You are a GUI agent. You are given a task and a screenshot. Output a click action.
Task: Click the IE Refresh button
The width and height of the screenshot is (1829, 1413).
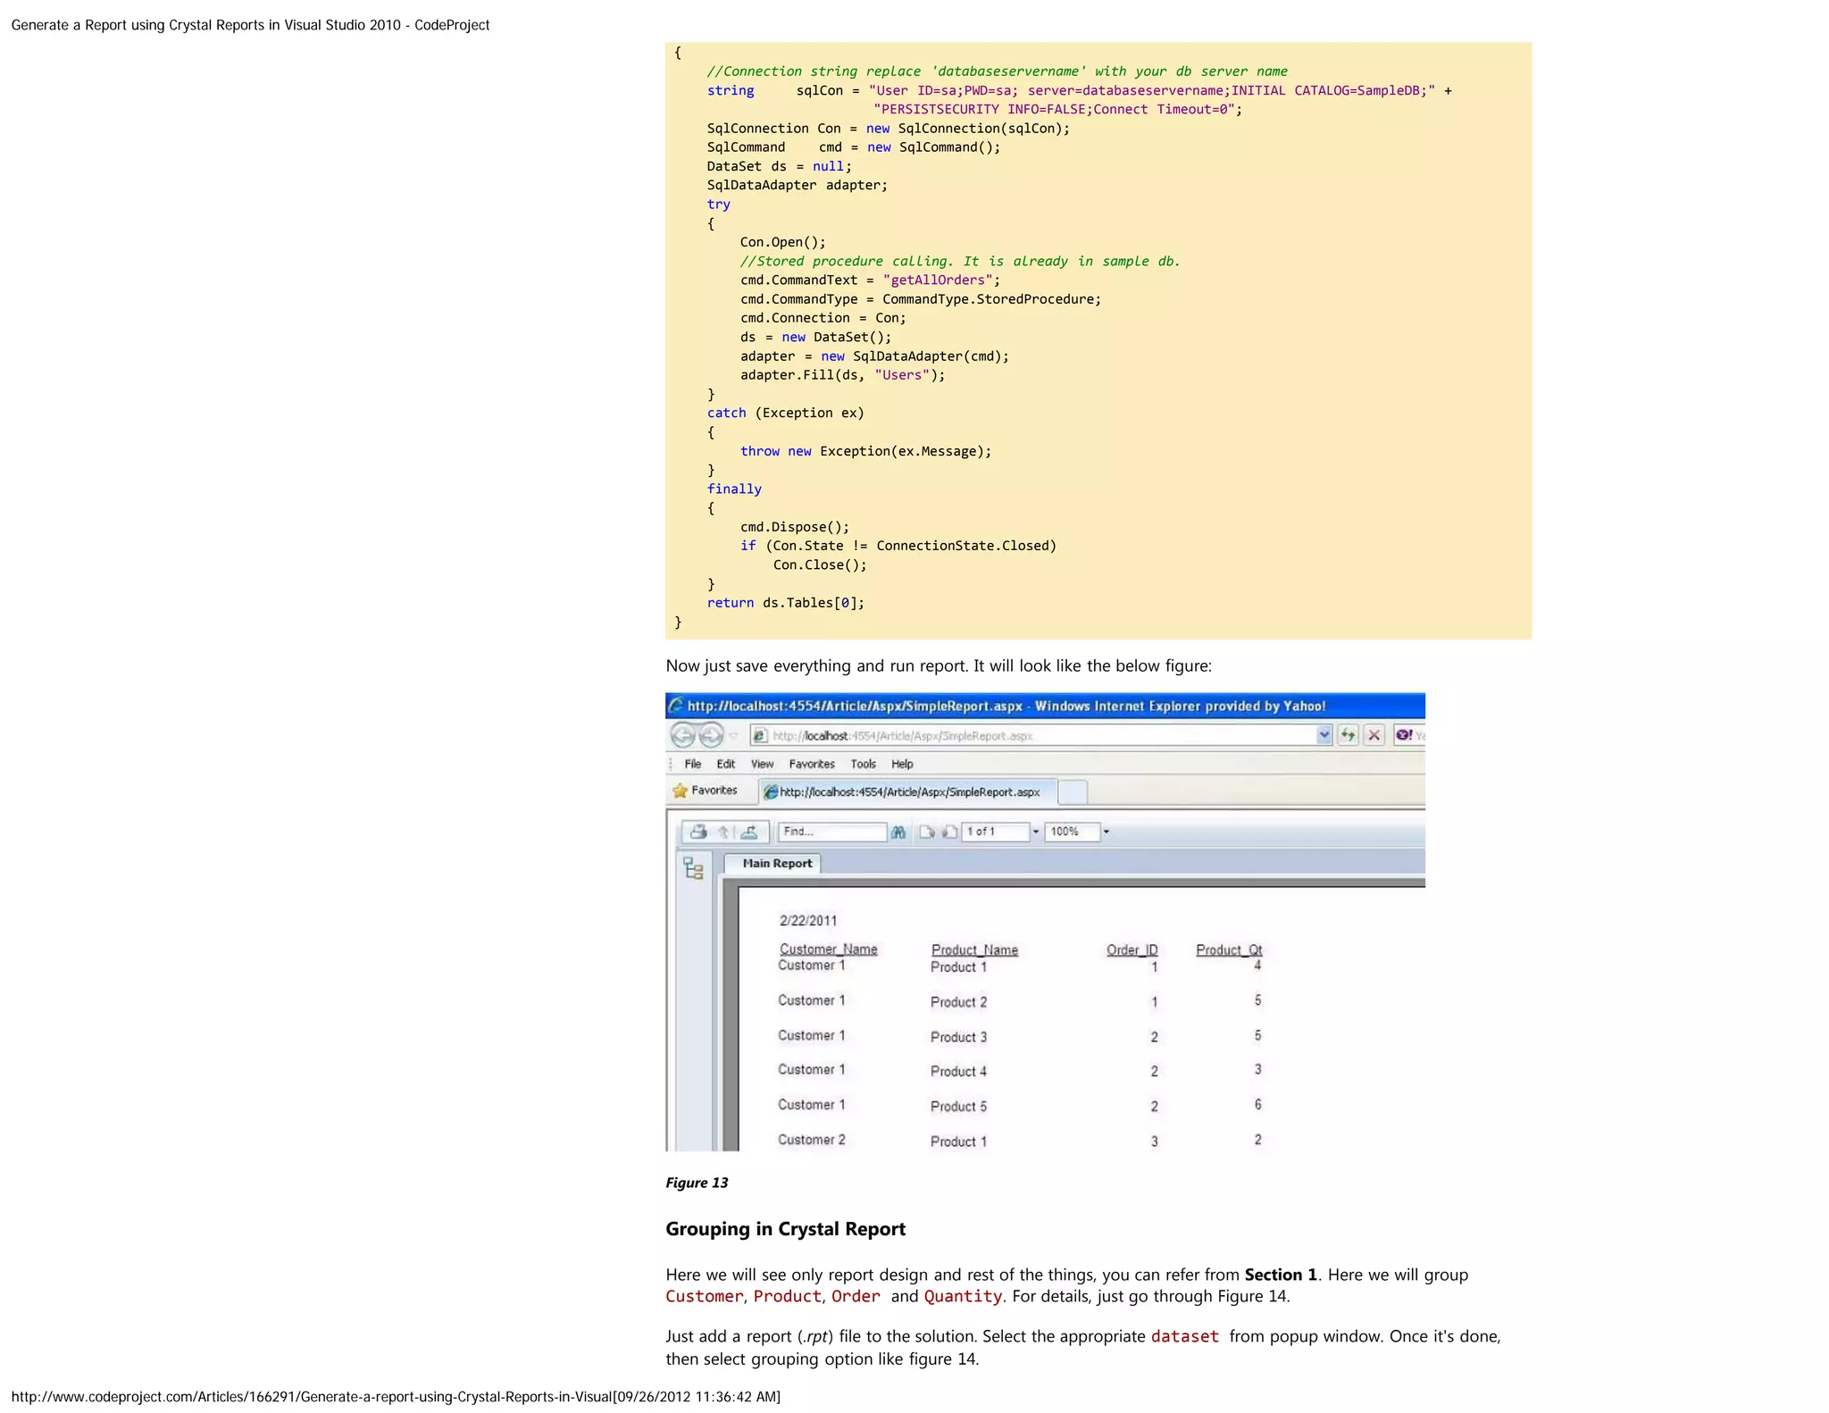pos(1348,735)
